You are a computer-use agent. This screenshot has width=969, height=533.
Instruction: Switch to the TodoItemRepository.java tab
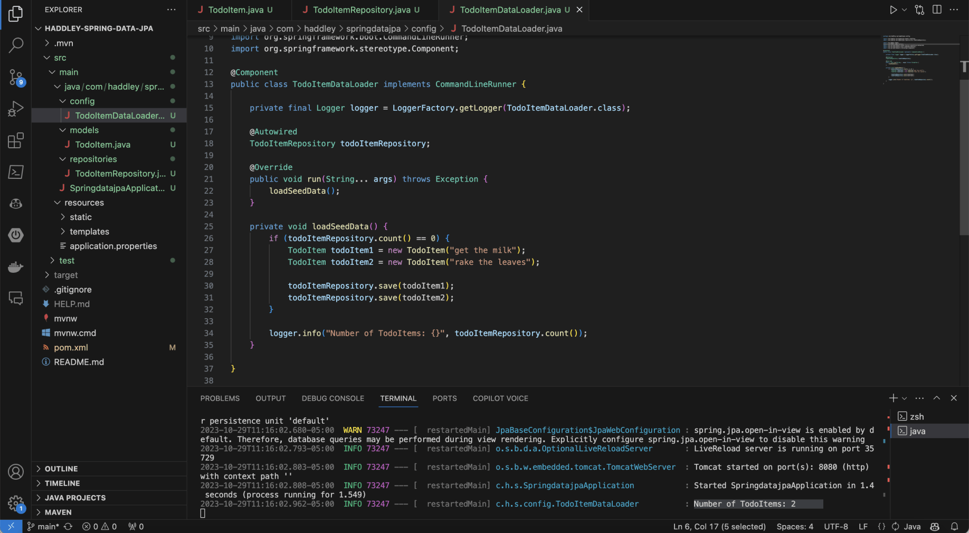tap(361, 10)
